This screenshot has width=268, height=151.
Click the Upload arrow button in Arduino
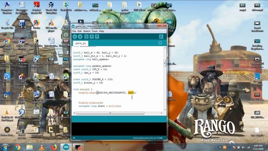click(80, 36)
